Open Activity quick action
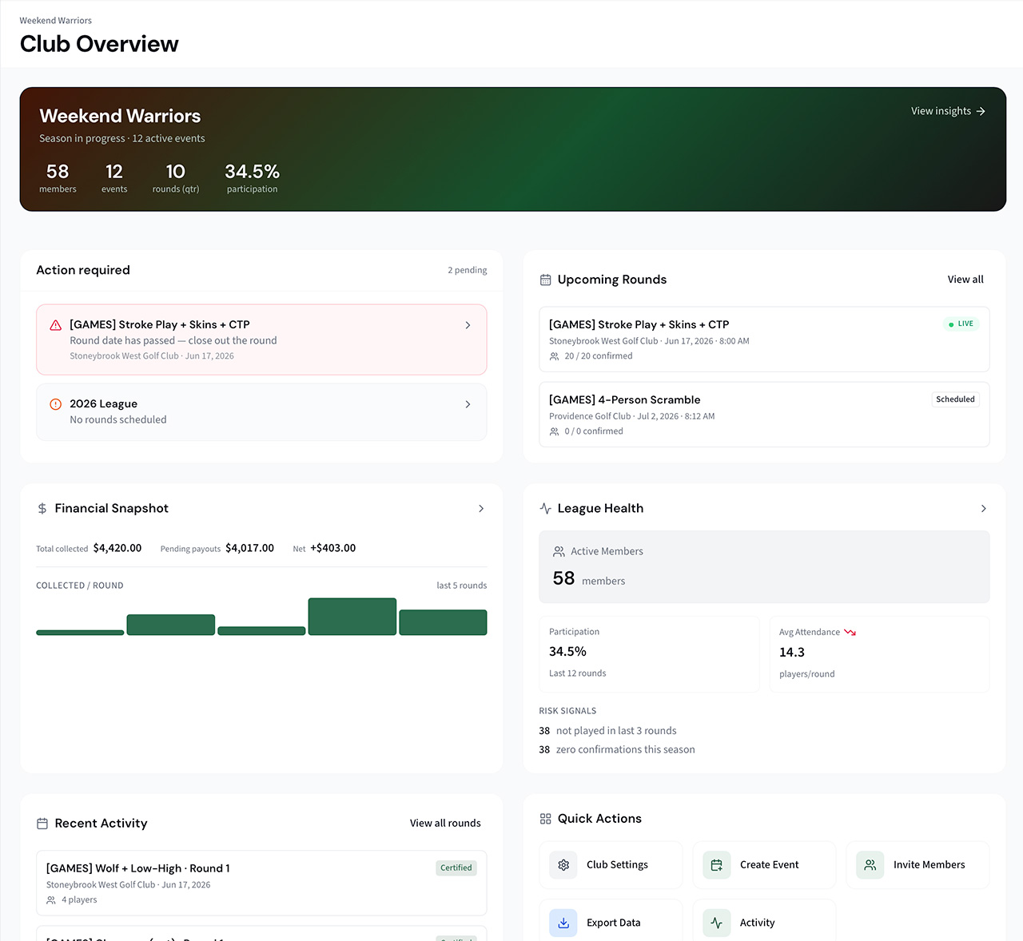This screenshot has width=1023, height=941. (x=764, y=923)
